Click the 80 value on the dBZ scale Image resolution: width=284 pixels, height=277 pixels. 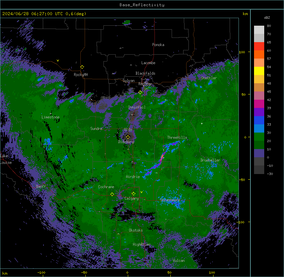click(269, 26)
